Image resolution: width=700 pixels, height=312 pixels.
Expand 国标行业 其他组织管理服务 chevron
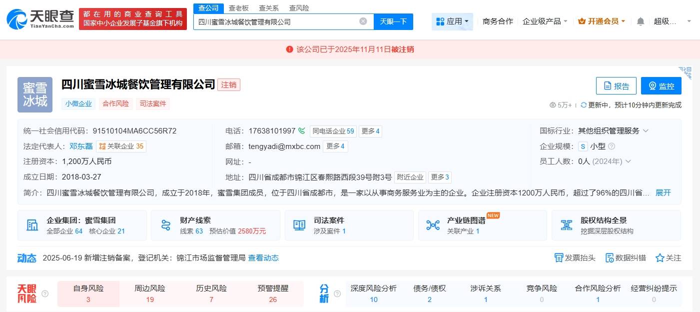point(646,131)
